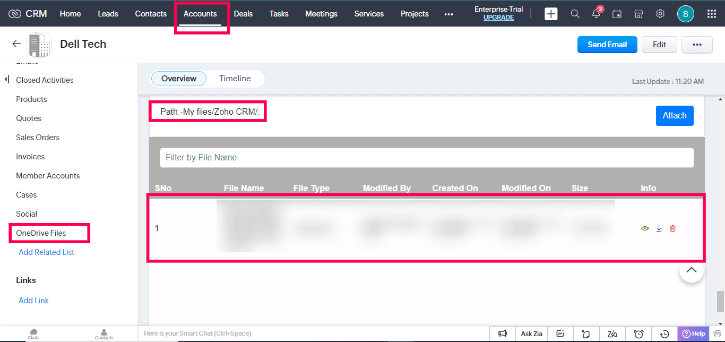Switch to the Overview view
The width and height of the screenshot is (725, 342).
[179, 79]
